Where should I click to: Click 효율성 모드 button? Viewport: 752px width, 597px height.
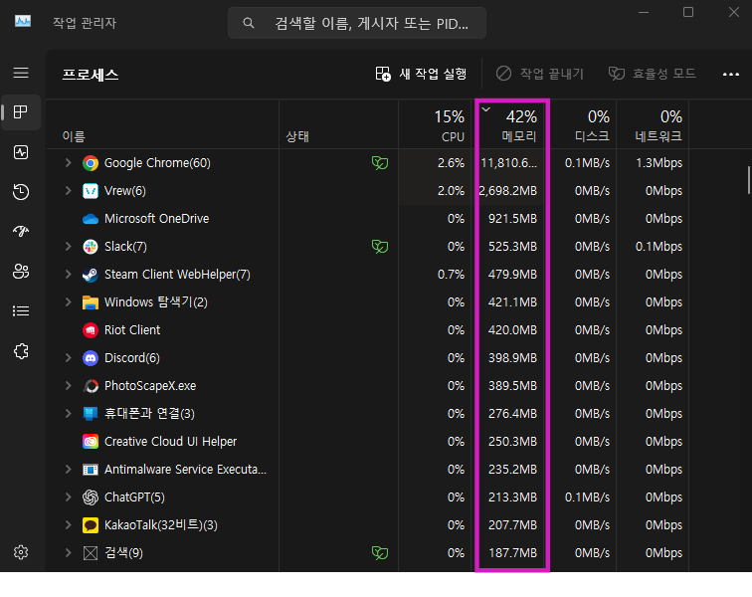[x=653, y=74]
